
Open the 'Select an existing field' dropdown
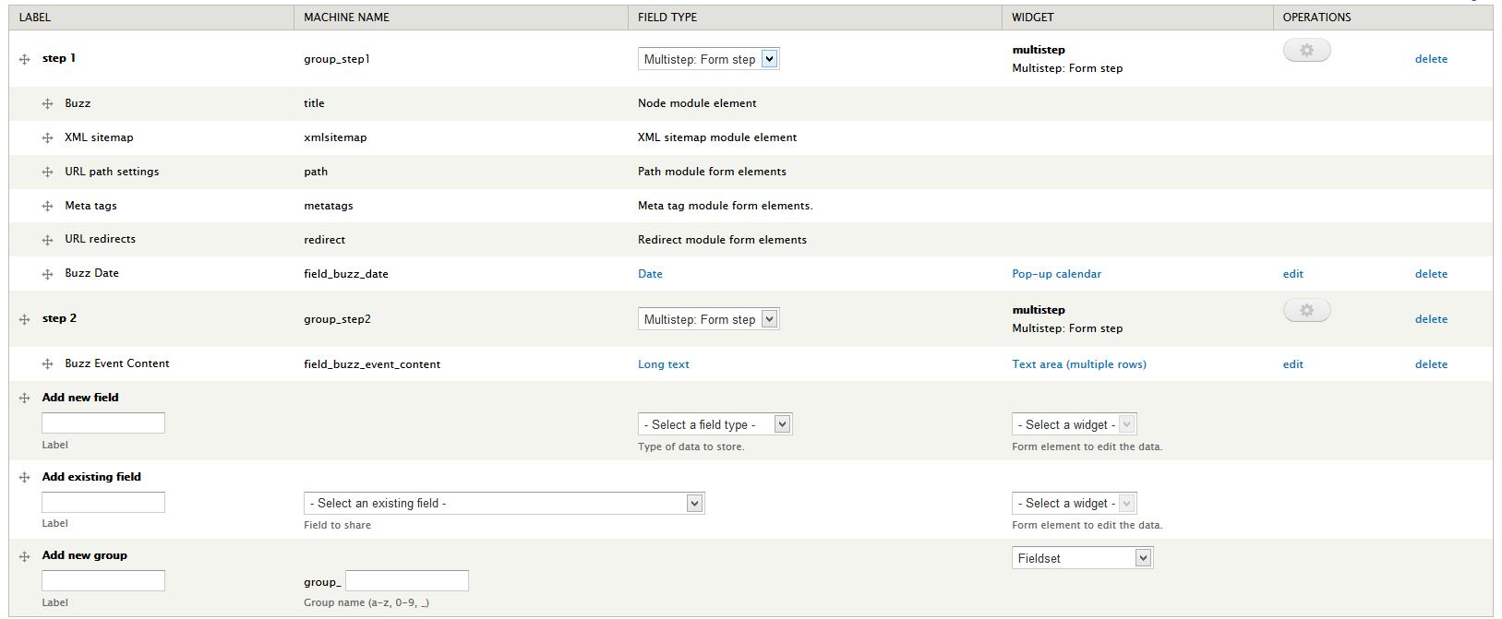(504, 503)
